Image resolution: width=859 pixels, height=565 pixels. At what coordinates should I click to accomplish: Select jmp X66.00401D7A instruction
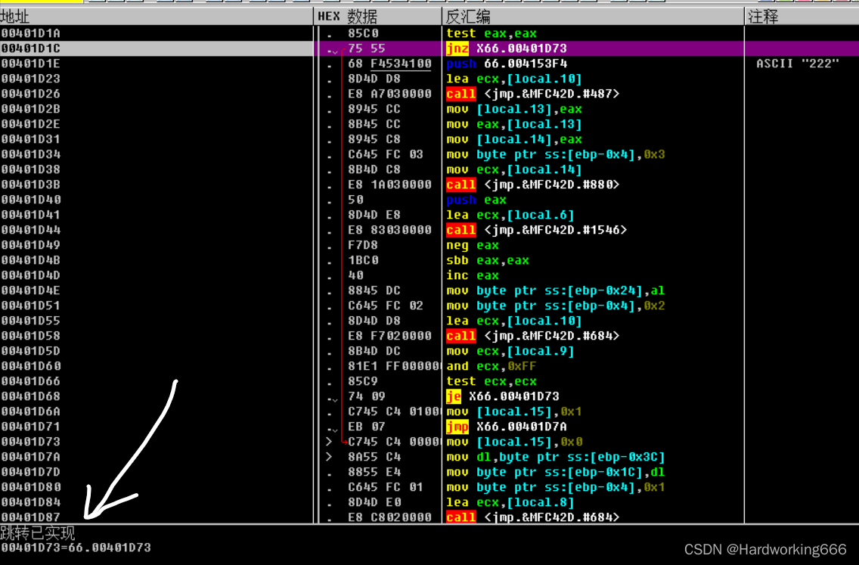(507, 427)
